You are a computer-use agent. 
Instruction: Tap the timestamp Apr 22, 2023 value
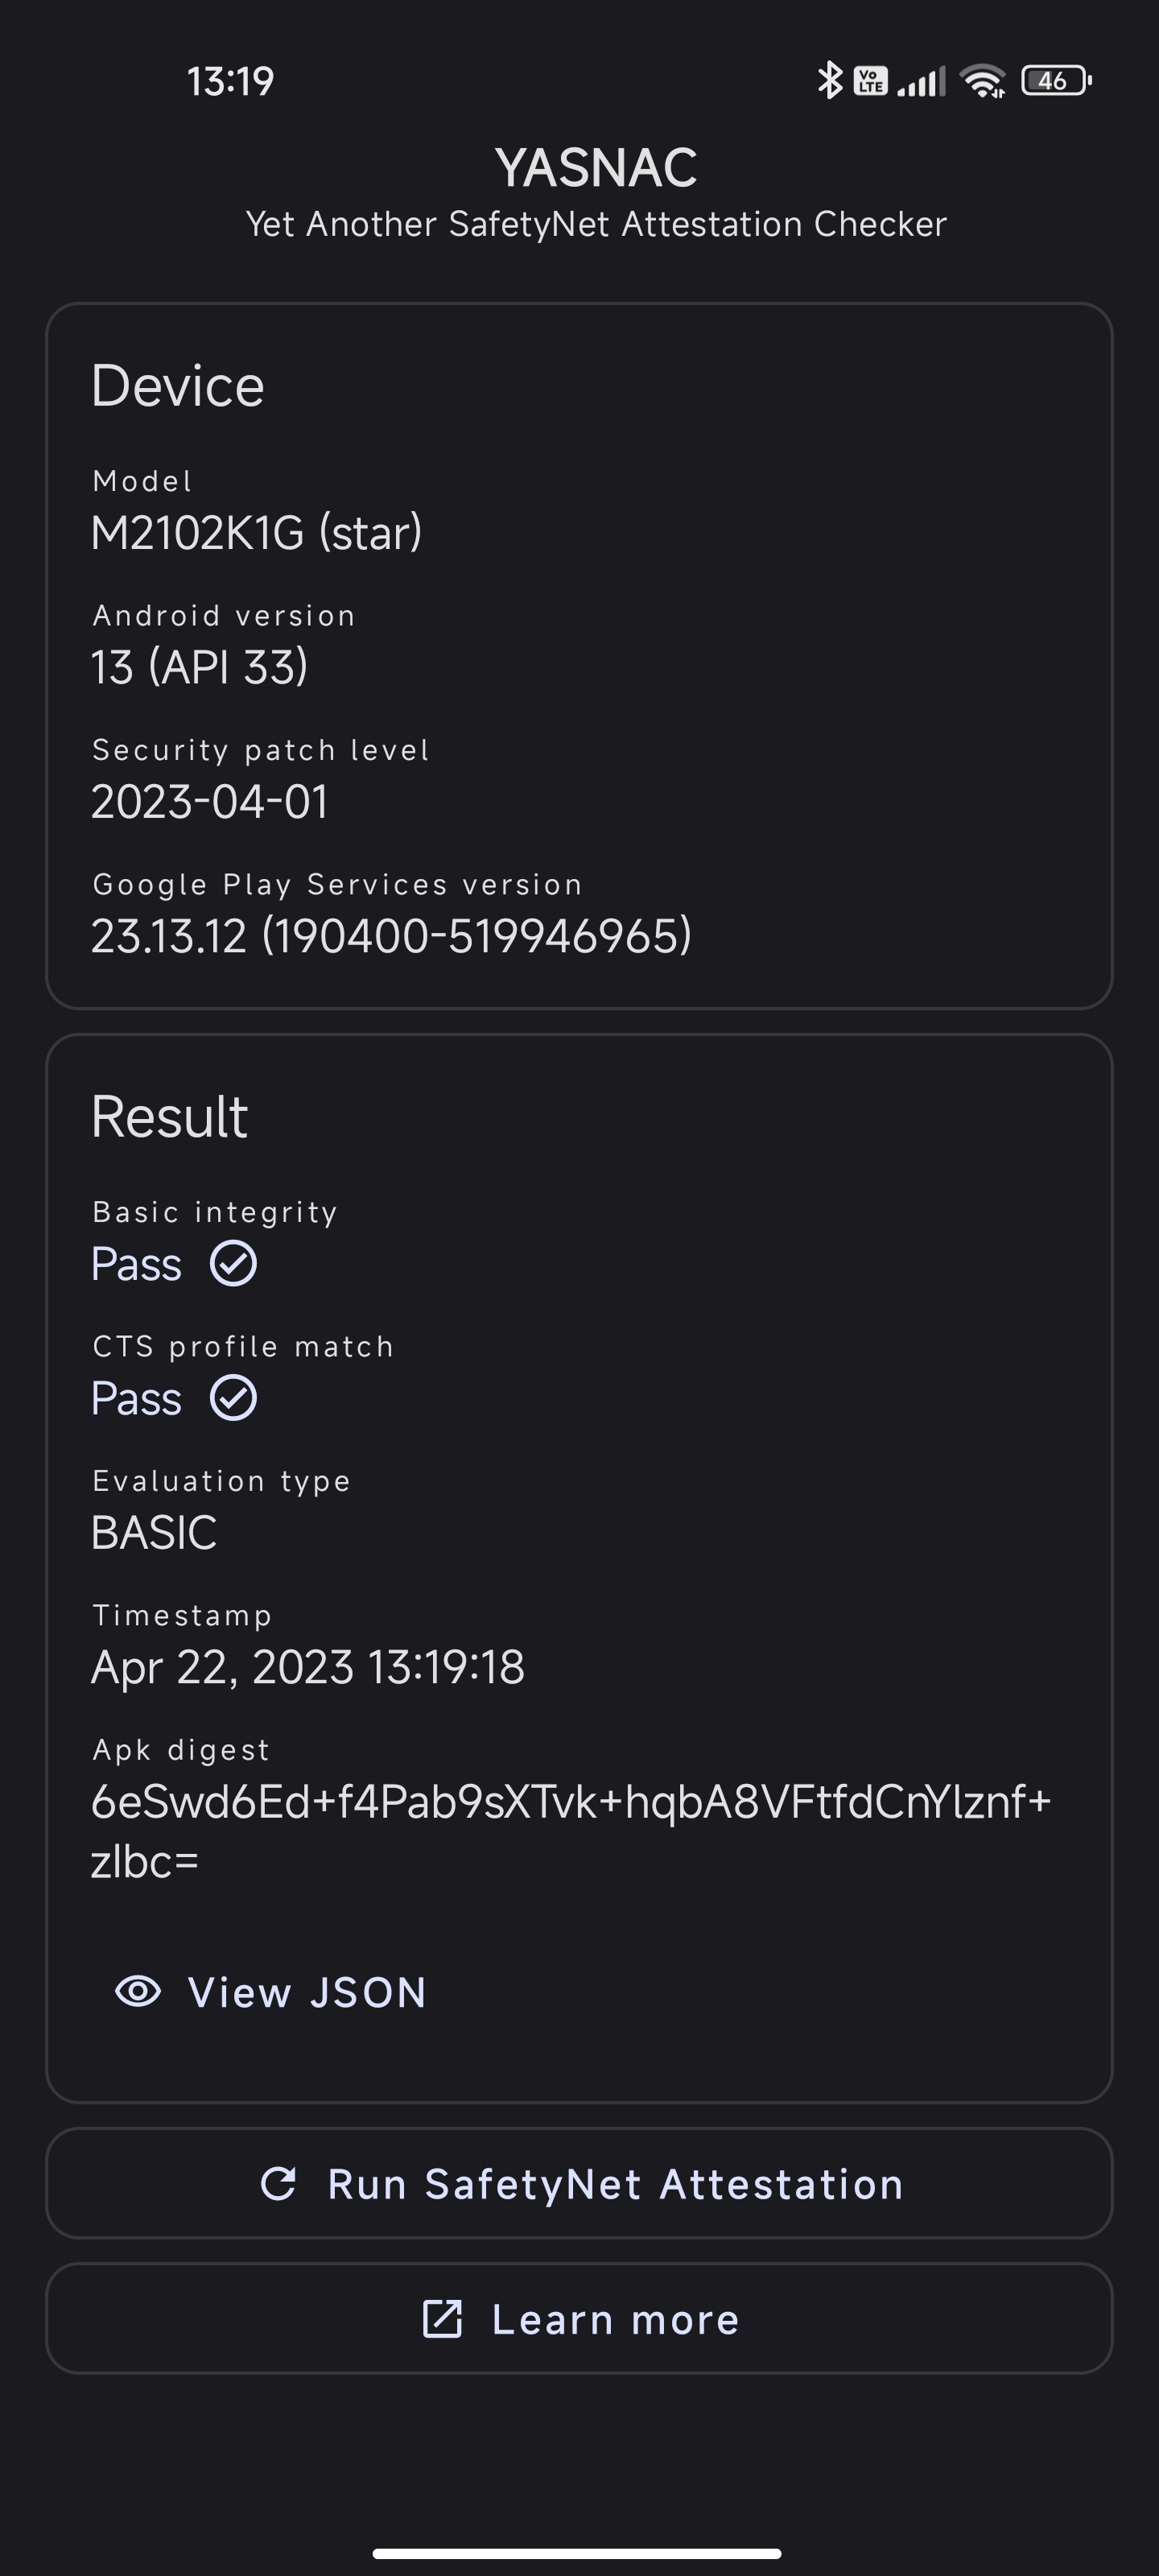[x=308, y=1667]
